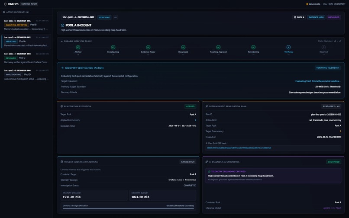Click the Grade: High badge

187,162
